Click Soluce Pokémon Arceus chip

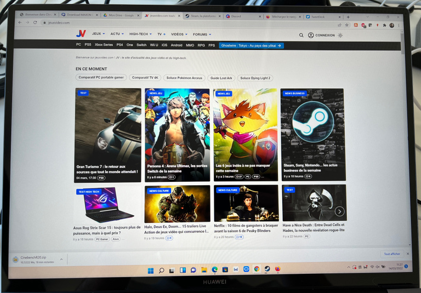tap(184, 78)
